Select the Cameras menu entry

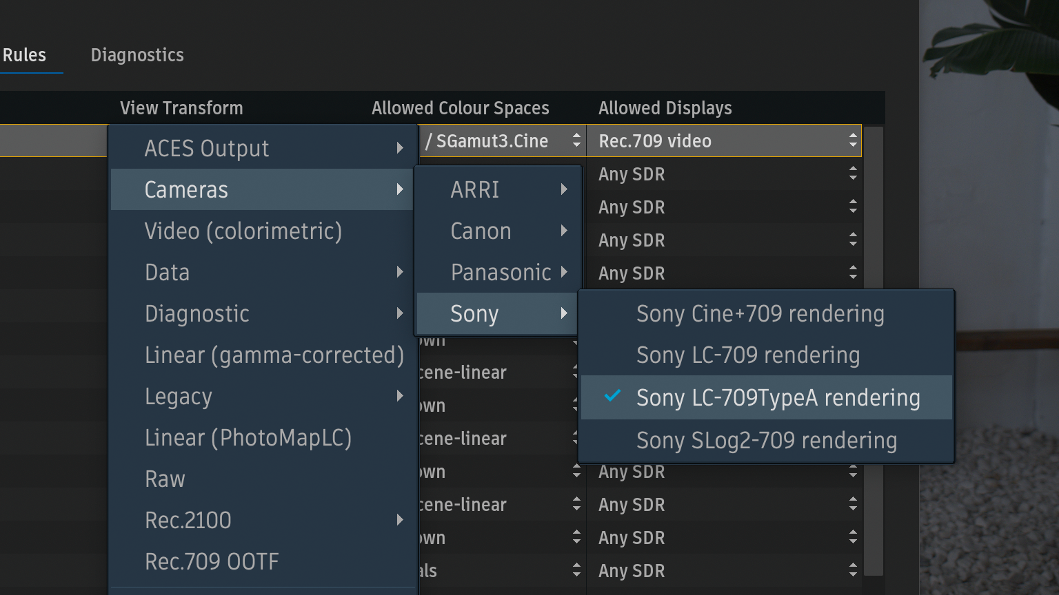pyautogui.click(x=262, y=189)
